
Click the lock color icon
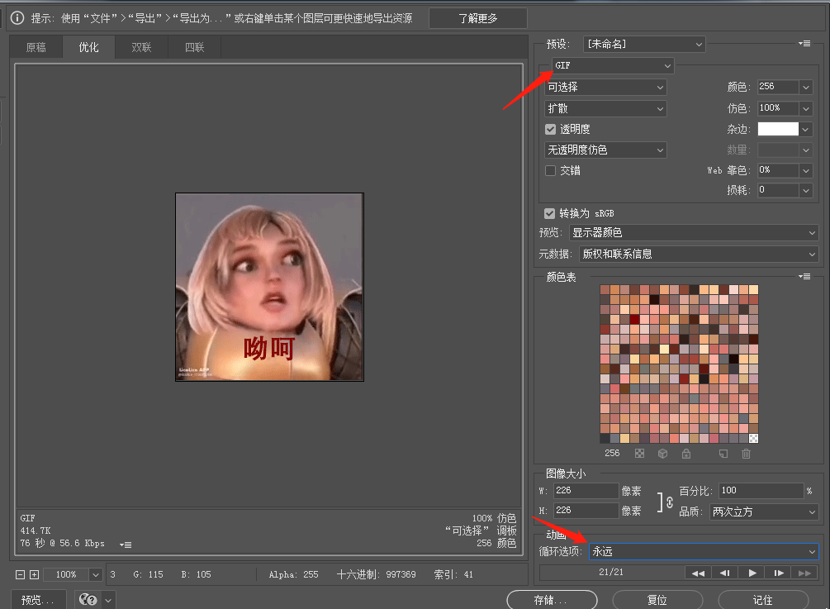[x=685, y=454]
